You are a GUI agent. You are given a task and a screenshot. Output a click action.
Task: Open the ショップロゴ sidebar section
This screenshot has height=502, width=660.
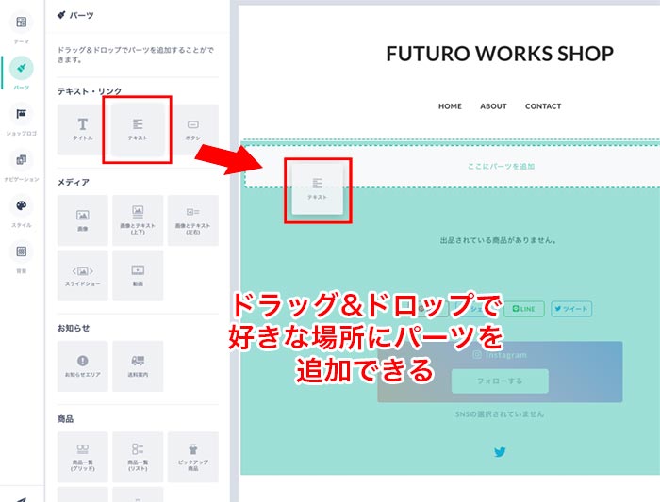(22, 118)
